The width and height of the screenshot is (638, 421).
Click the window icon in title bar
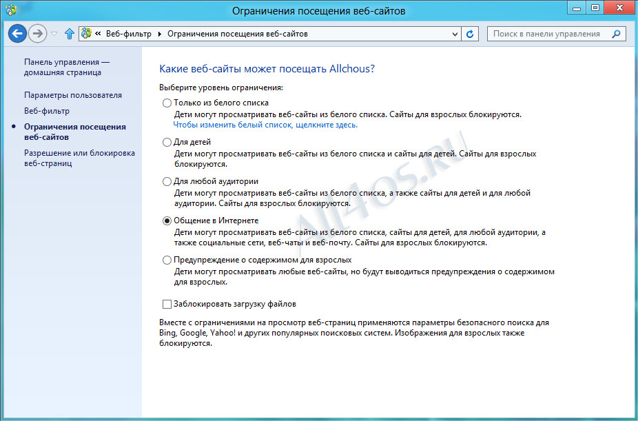11,10
